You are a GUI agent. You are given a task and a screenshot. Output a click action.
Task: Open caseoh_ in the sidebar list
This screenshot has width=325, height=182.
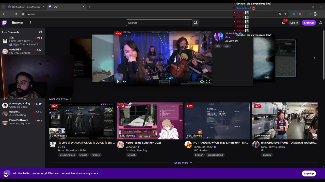pyautogui.click(x=22, y=113)
